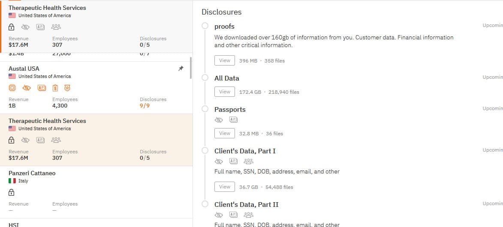Click the View button for the Passports disclosure
Viewport: 503px width, 227px height.
click(x=225, y=133)
